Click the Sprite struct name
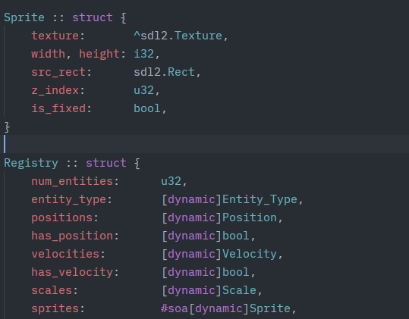The height and width of the screenshot is (319, 409). point(24,17)
